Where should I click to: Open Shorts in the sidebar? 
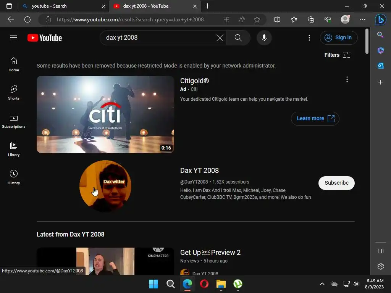pos(14,92)
